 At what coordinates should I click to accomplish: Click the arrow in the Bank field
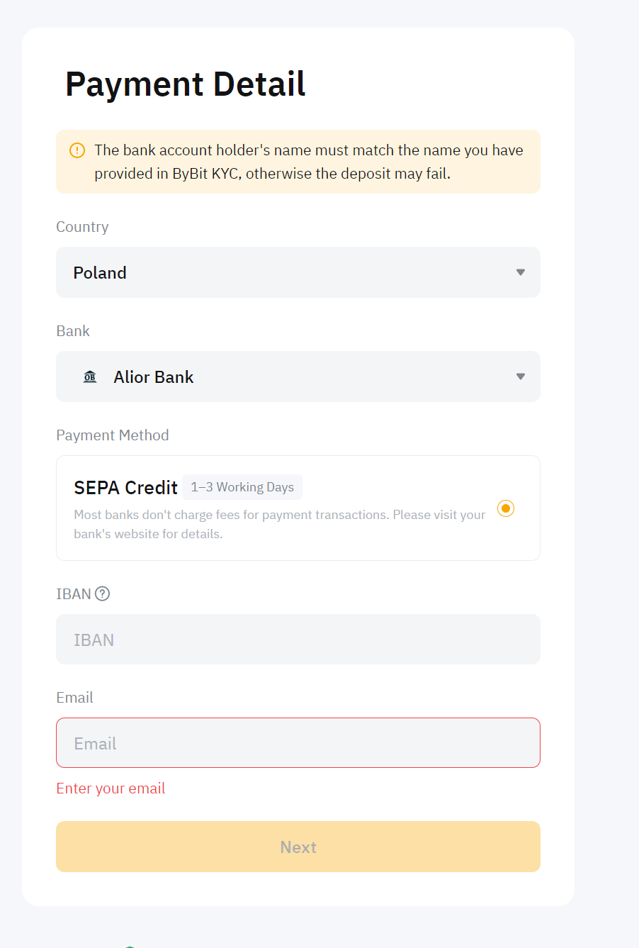(x=521, y=377)
